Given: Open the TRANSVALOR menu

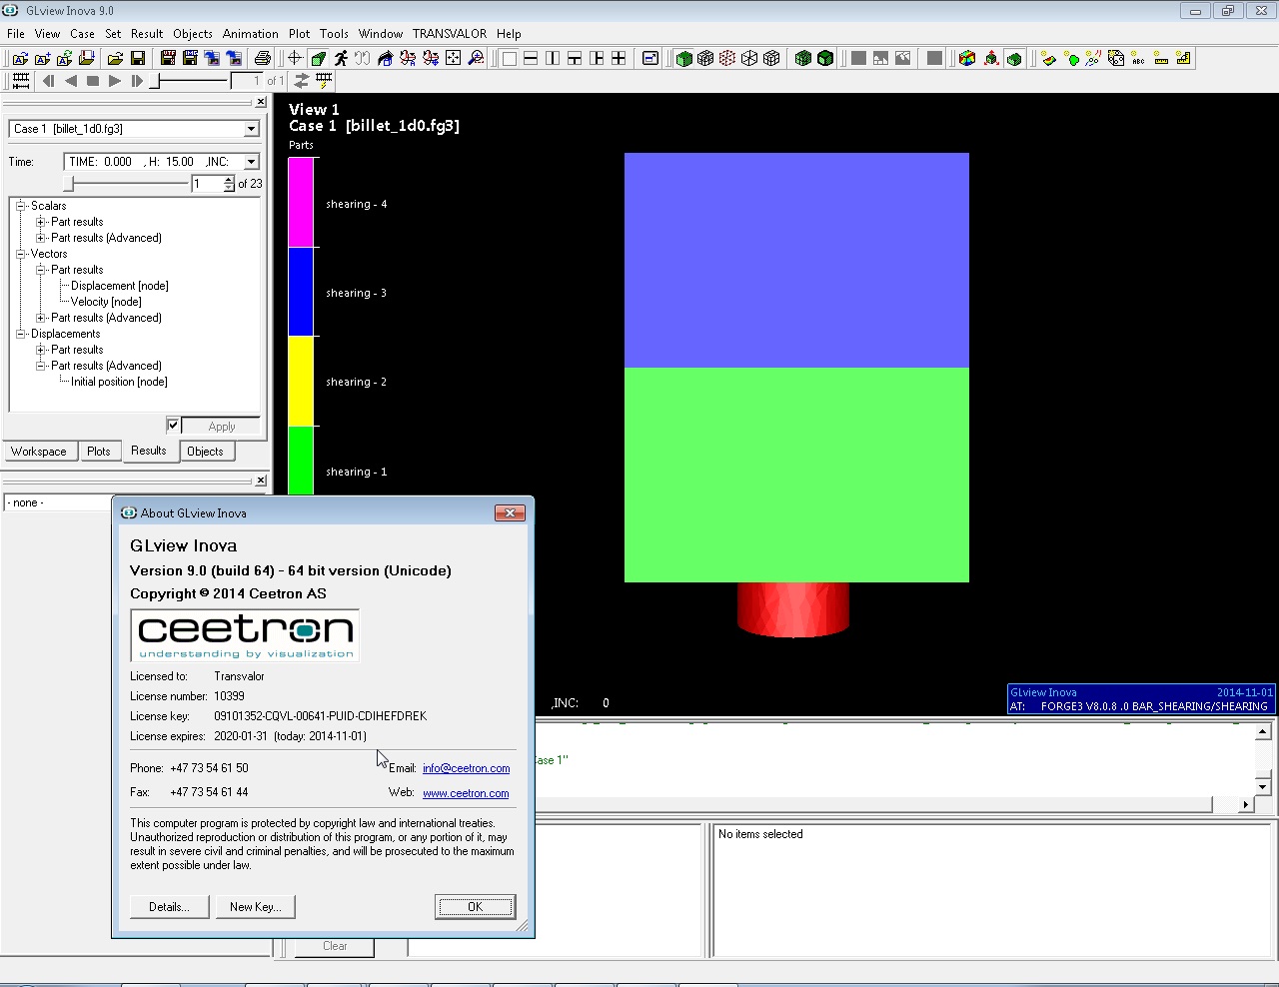Looking at the screenshot, I should [450, 33].
